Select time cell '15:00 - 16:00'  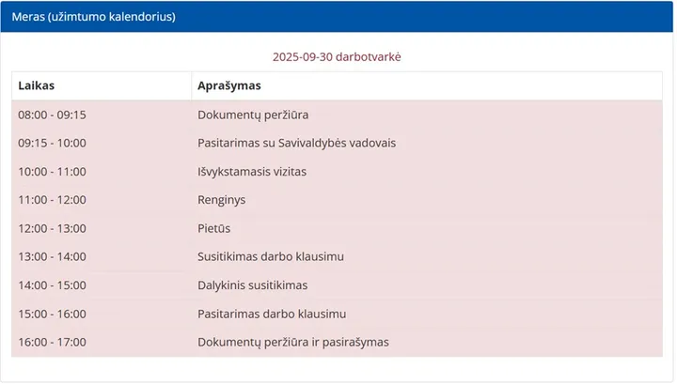click(x=53, y=314)
